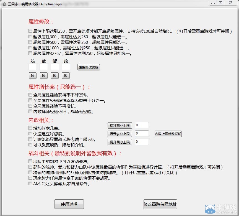Enable 计略笼络界面敌武将忠诚全部为0

pyautogui.click(x=30, y=139)
